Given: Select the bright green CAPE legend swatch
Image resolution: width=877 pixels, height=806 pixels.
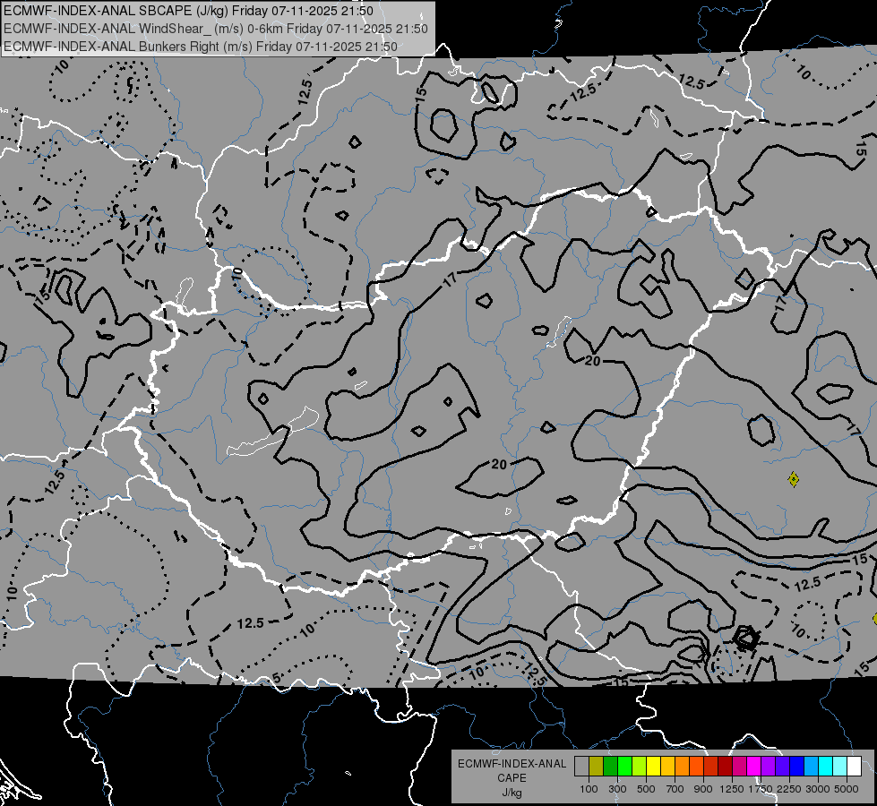Looking at the screenshot, I should pos(624,767).
